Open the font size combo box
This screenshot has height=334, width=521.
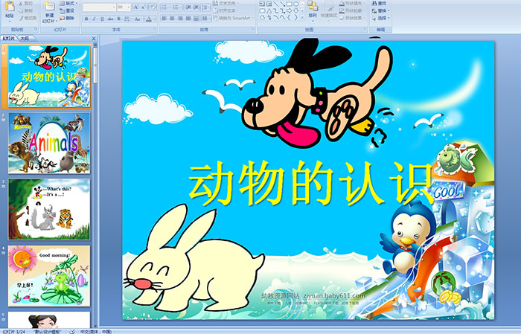(x=124, y=7)
